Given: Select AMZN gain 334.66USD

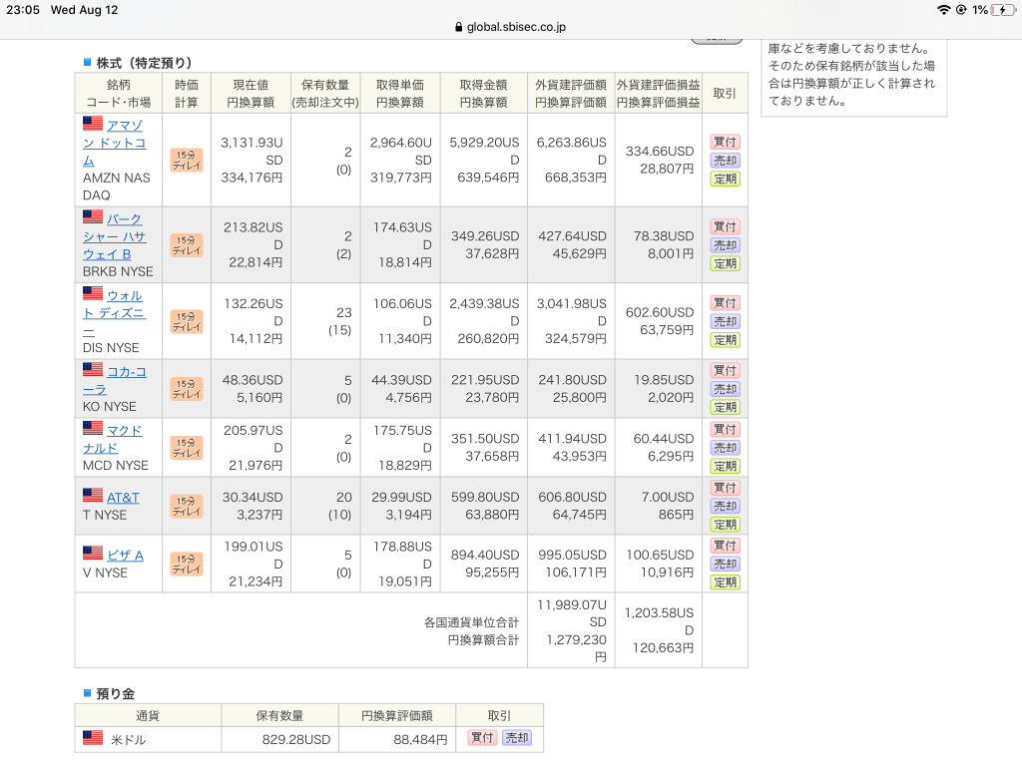Looking at the screenshot, I should click(x=660, y=152).
